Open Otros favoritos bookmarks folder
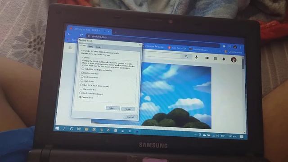This screenshot has width=288, height=162. coord(233,52)
